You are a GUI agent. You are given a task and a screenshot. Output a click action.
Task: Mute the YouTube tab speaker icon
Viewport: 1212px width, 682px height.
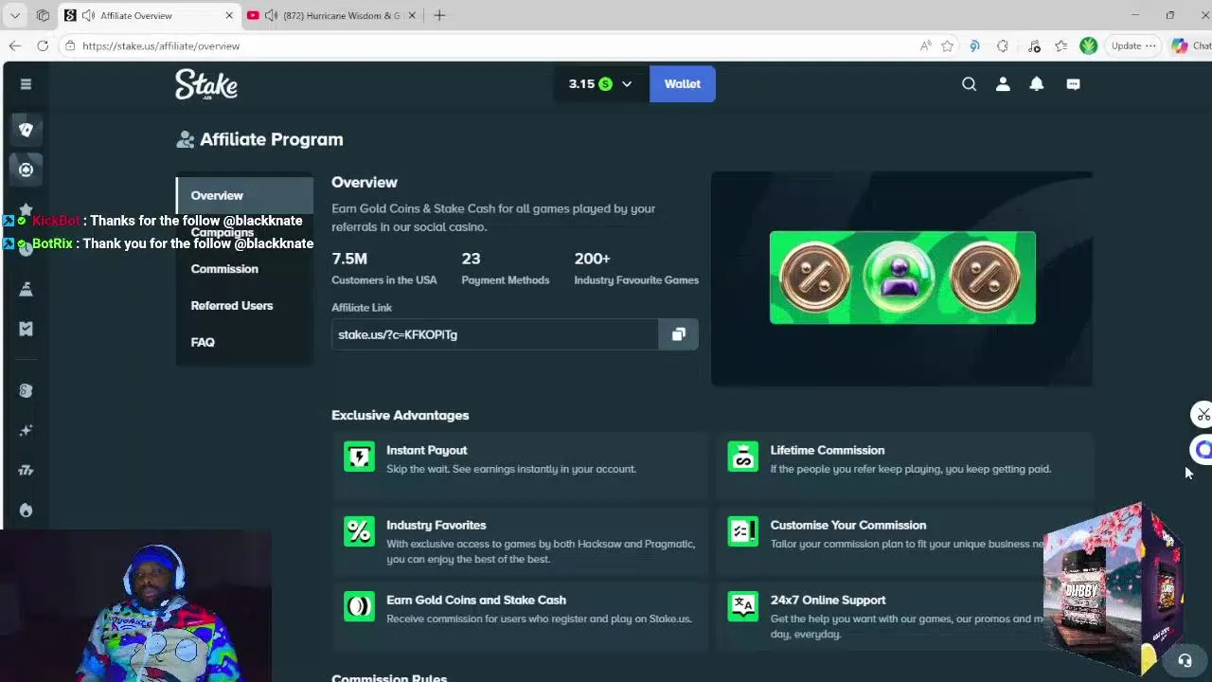click(271, 15)
